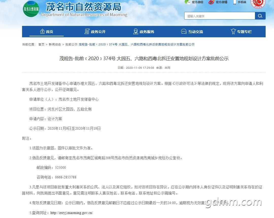Click the 官方微信 text label
Screen dimensions: 274x218
[x=198, y=2]
